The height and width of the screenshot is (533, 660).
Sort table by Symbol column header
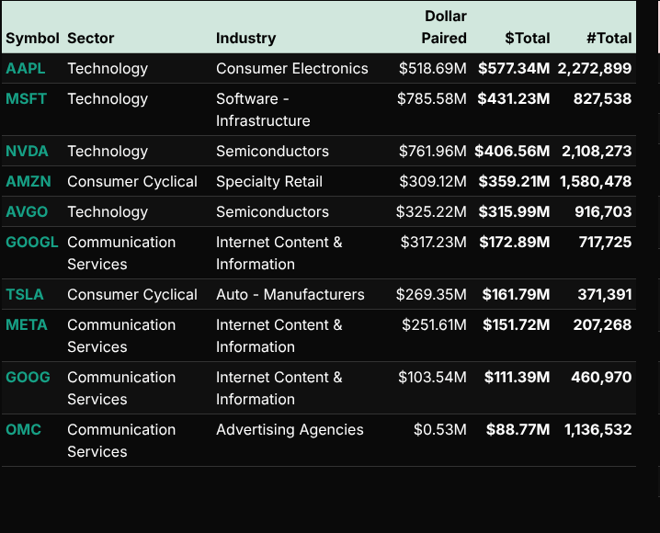(x=32, y=39)
